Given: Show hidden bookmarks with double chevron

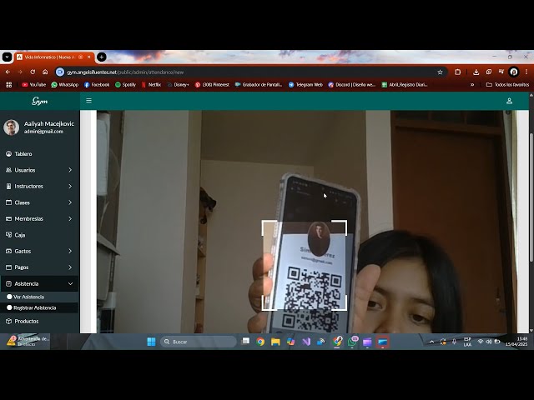Looking at the screenshot, I should click(x=472, y=85).
